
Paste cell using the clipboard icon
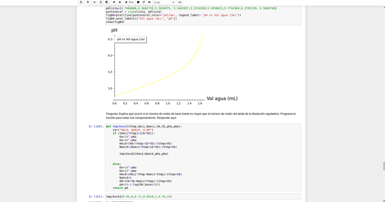pos(107,2)
